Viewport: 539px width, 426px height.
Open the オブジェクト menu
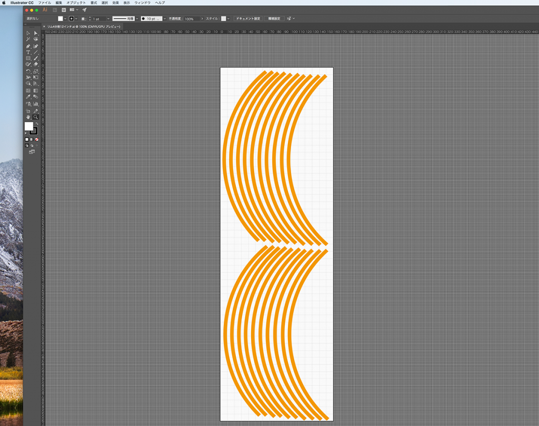coord(76,3)
